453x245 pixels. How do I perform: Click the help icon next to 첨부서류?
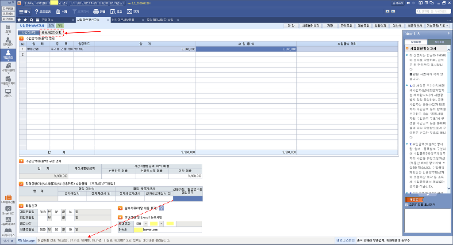click(161, 208)
